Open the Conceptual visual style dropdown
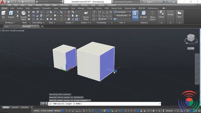 click(122, 12)
